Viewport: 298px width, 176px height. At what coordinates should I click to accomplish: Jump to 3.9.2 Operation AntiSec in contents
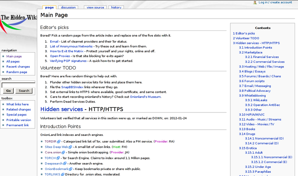pos(263,105)
